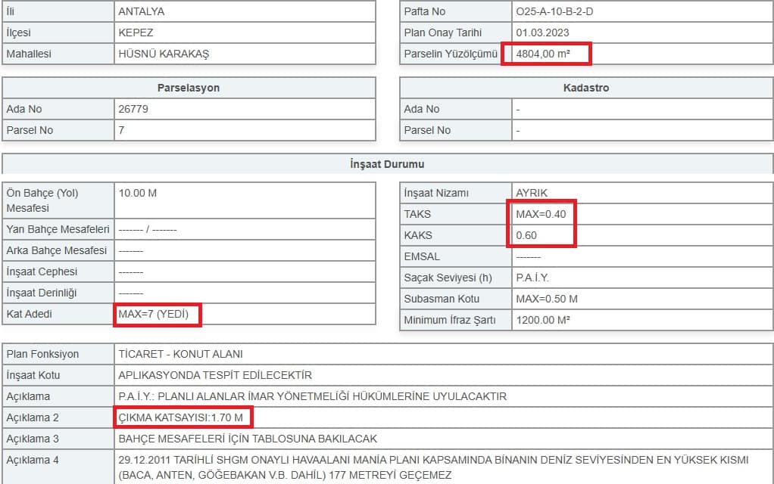Image resolution: width=774 pixels, height=484 pixels.
Task: Click the KAKS value 0.60
Action: pos(526,235)
